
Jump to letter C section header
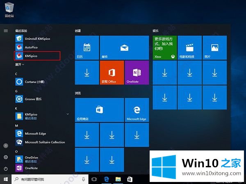[16, 74]
